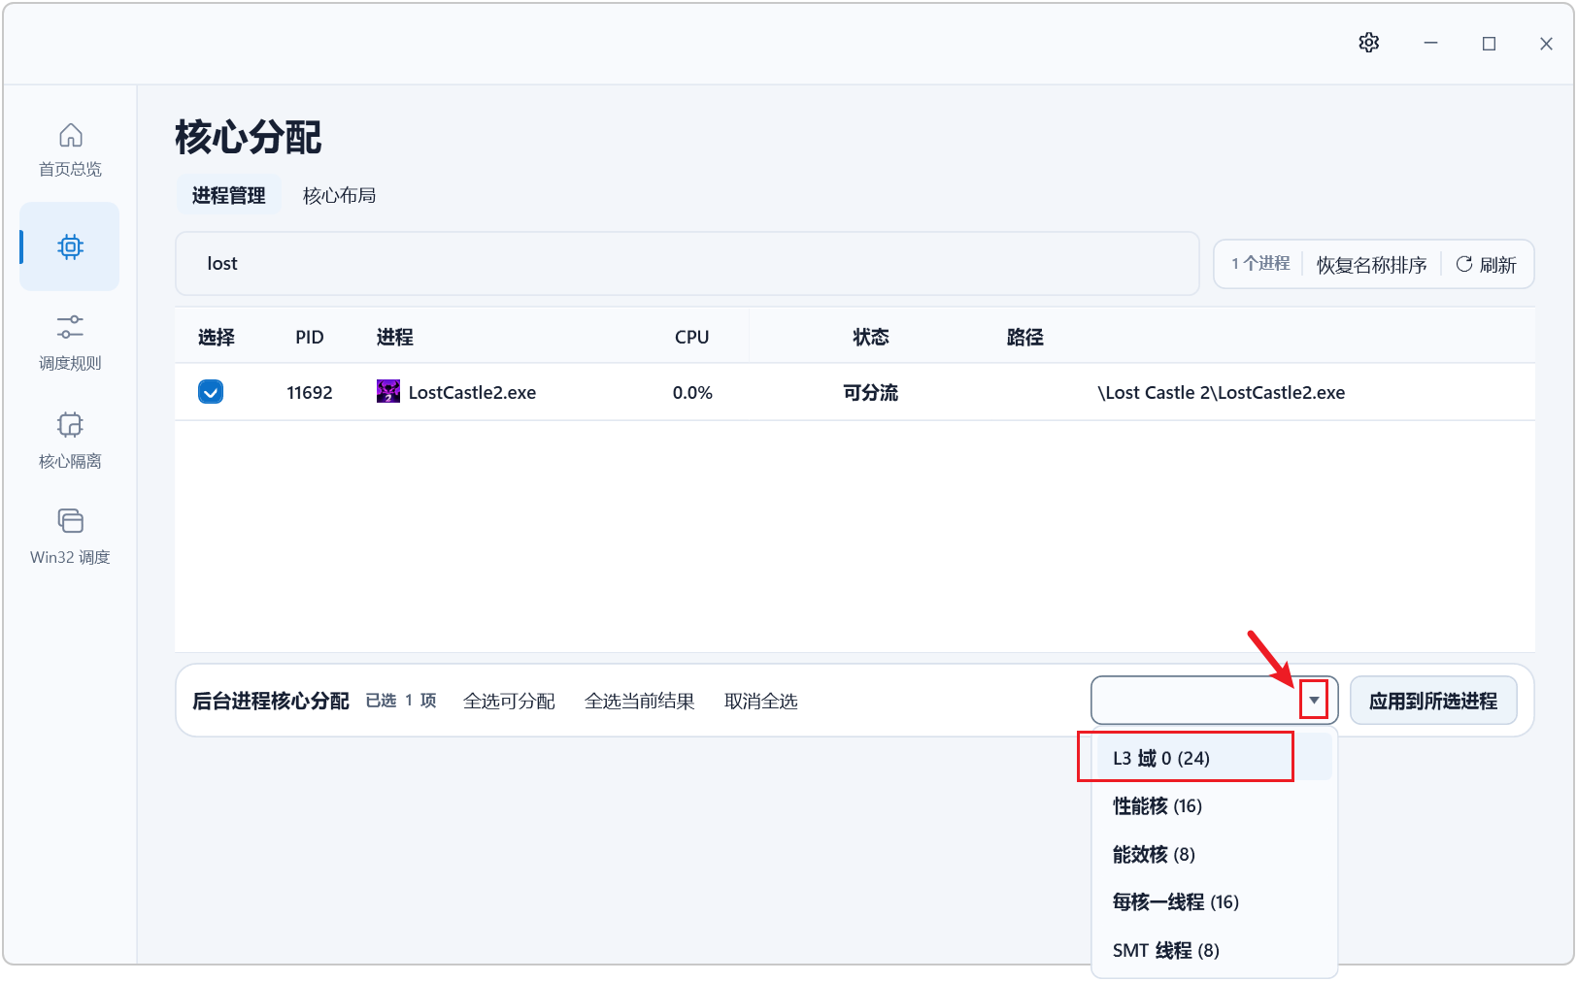The width and height of the screenshot is (1577, 982).
Task: Go to the 核心隔离 core isolation page
Action: click(70, 441)
